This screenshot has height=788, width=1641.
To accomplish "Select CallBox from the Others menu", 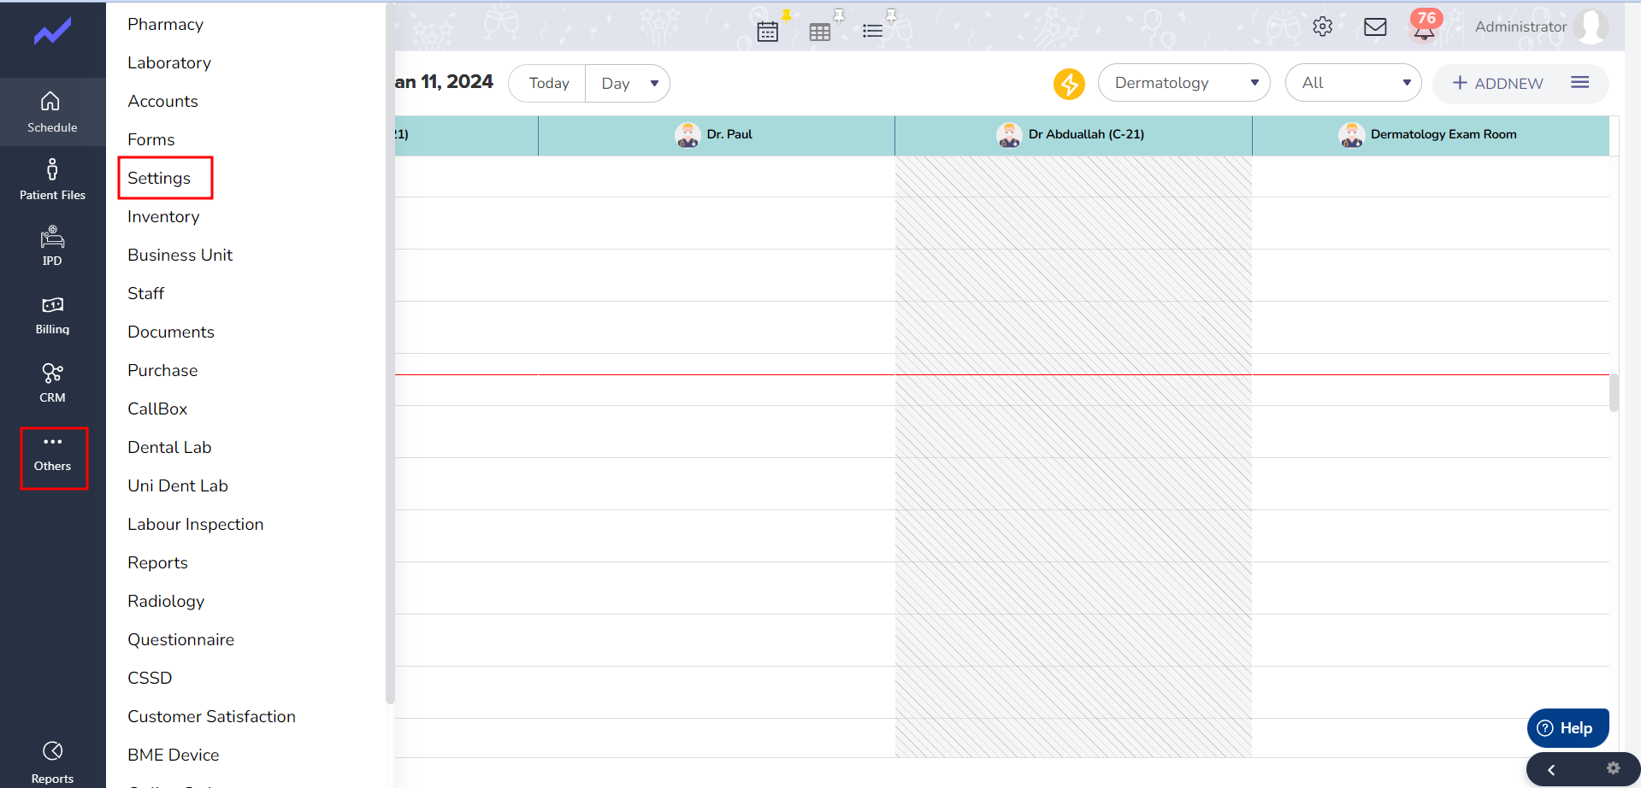I will pyautogui.click(x=157, y=409).
